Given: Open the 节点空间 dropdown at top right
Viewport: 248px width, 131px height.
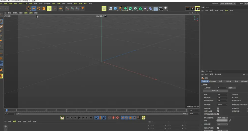Looking at the screenshot, I should point(228,3).
